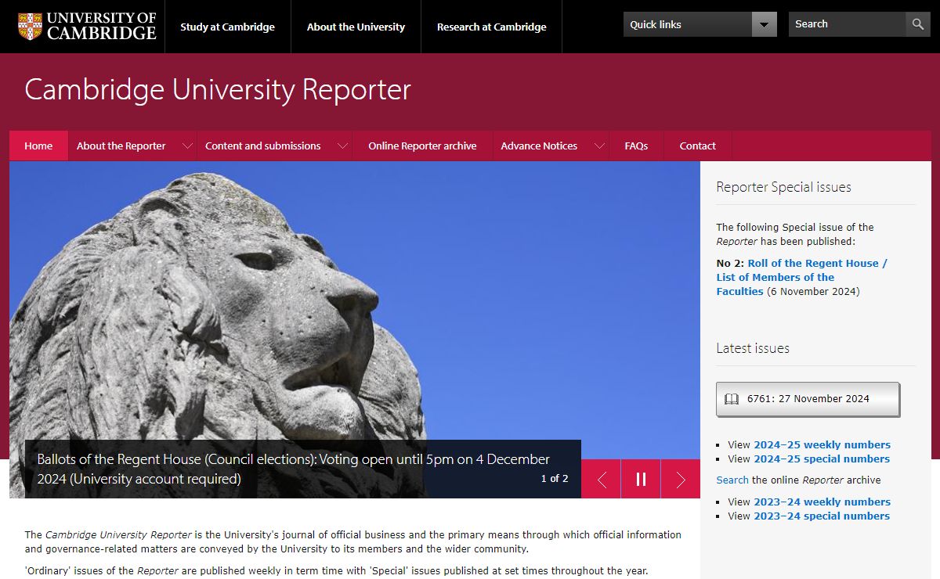Open Advance Notices menu item
This screenshot has width=940, height=579.
(x=539, y=146)
